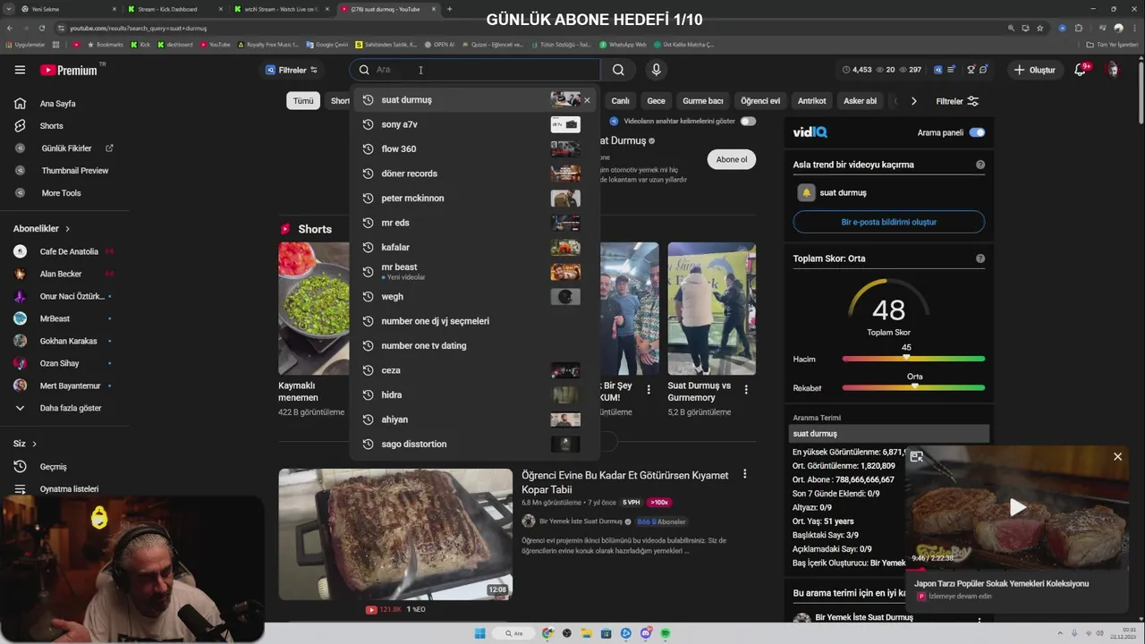Reload the page in Chrome

[43, 28]
